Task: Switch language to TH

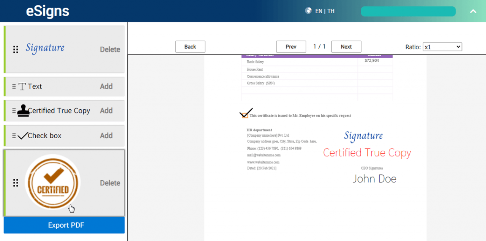Action: pyautogui.click(x=330, y=11)
